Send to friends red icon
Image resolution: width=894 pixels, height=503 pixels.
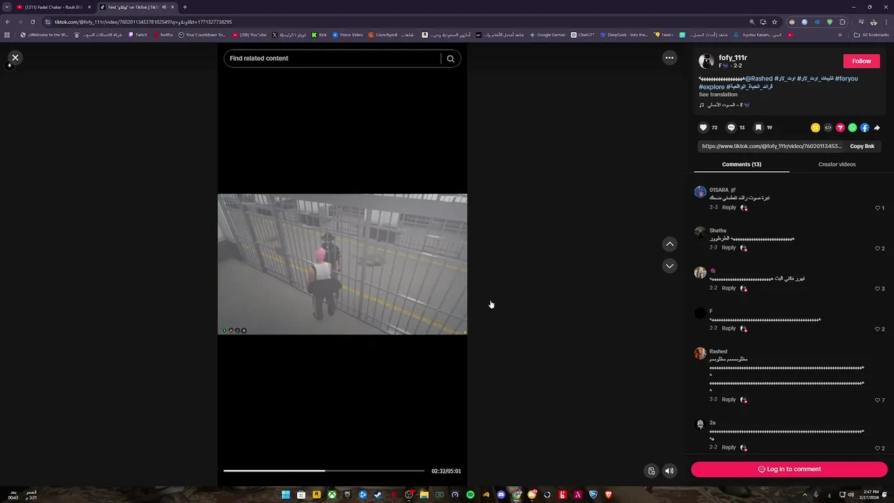840,128
